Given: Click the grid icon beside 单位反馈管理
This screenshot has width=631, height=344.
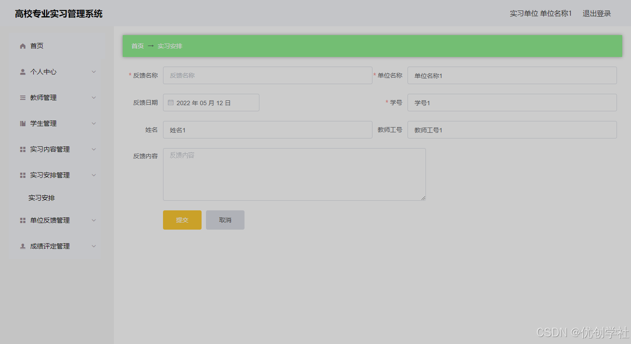Looking at the screenshot, I should [x=23, y=220].
